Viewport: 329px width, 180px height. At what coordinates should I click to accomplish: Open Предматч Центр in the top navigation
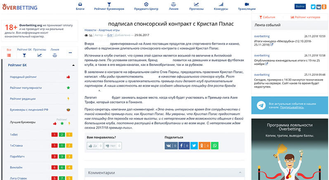click(x=146, y=7)
